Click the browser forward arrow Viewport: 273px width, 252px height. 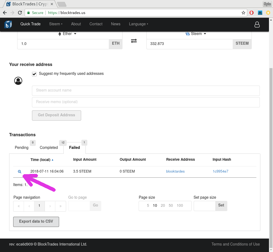[12, 13]
